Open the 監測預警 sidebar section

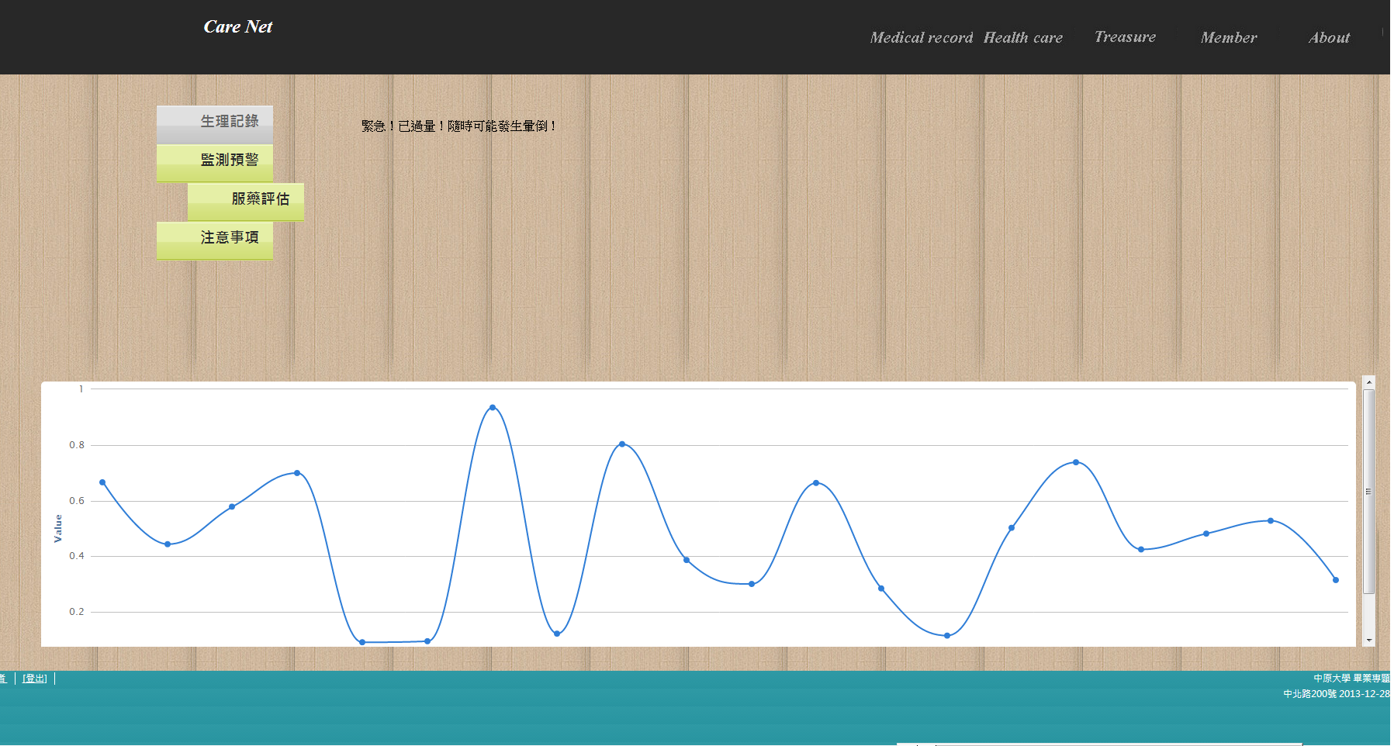pos(215,161)
